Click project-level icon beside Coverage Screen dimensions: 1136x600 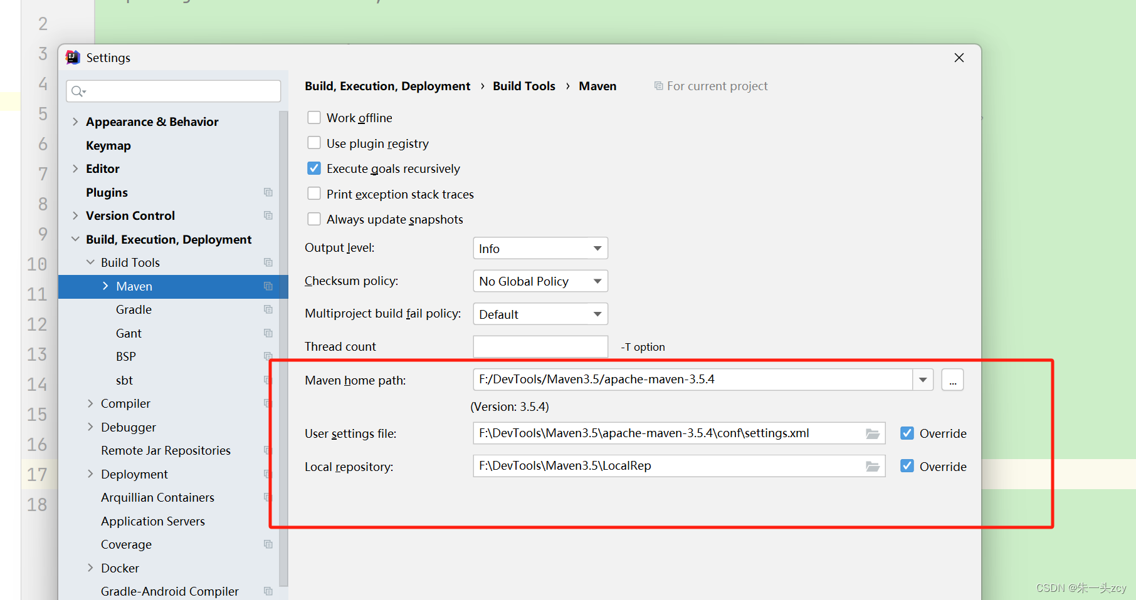(x=268, y=544)
